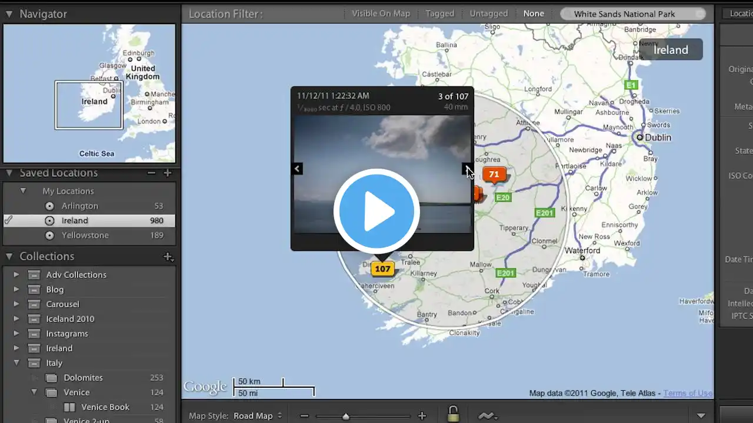The image size is (753, 423).
Task: Open the Map Style dropdown
Action: click(258, 416)
